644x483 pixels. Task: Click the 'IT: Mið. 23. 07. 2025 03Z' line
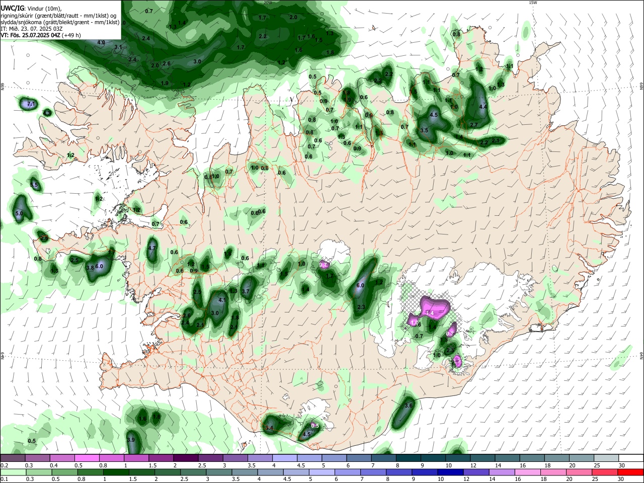tap(31, 29)
